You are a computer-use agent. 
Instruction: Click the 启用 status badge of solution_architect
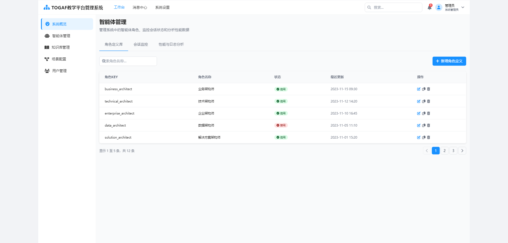click(281, 137)
